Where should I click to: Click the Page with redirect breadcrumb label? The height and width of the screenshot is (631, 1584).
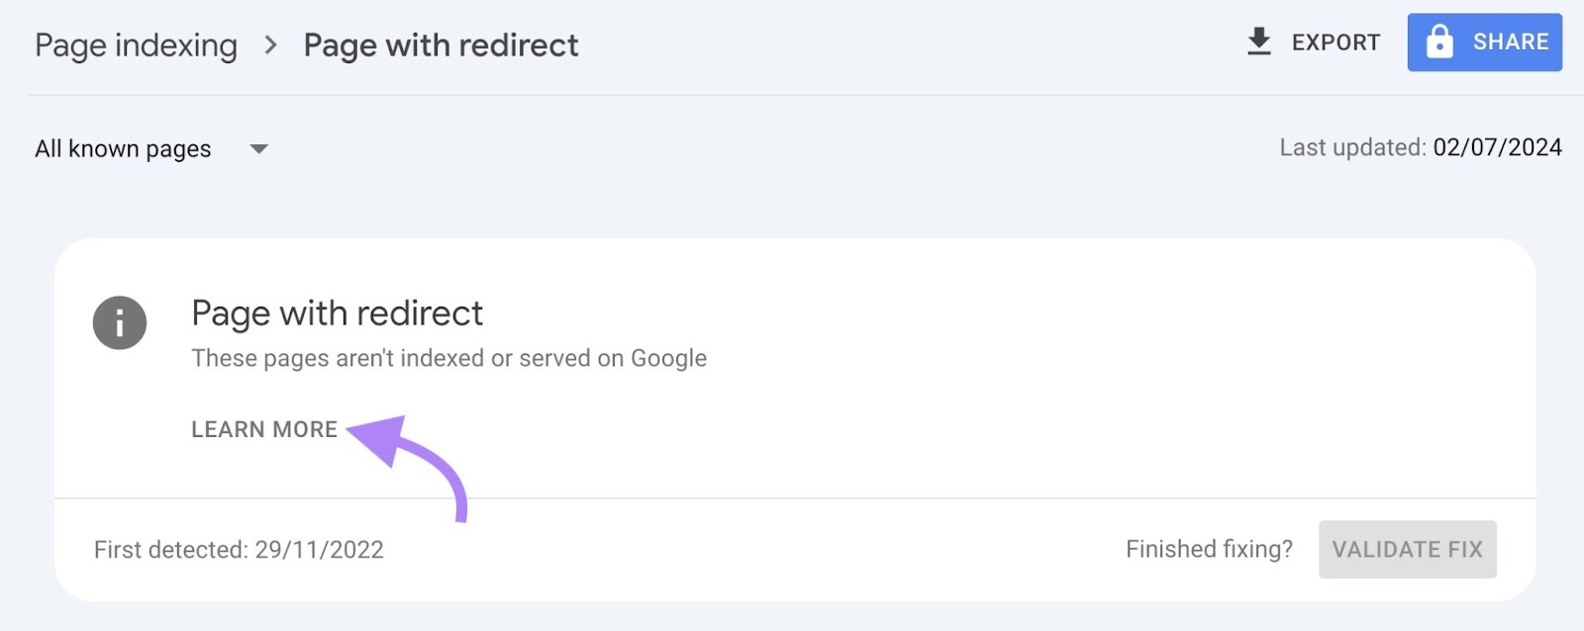point(442,45)
